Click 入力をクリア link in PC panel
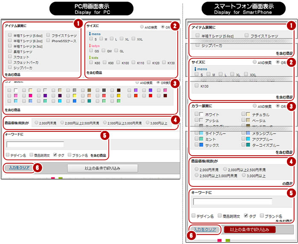 (x=19, y=168)
